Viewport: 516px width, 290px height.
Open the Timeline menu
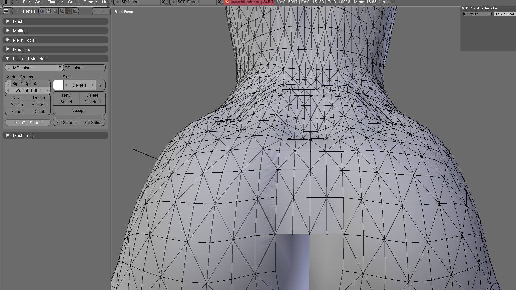[x=55, y=2]
